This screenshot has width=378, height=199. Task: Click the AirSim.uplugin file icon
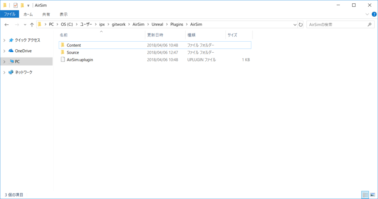click(x=63, y=59)
